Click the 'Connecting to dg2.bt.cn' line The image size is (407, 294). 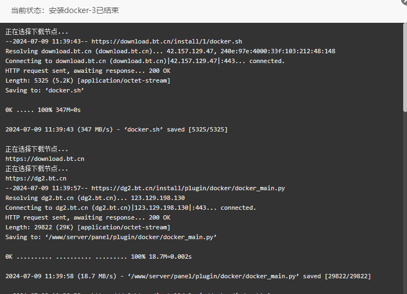(130, 208)
